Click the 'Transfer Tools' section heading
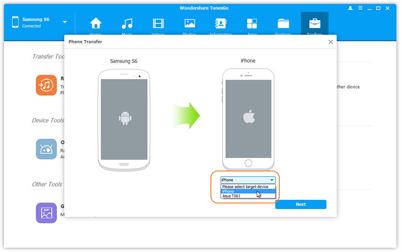Image resolution: width=401 pixels, height=252 pixels. pyautogui.click(x=48, y=57)
